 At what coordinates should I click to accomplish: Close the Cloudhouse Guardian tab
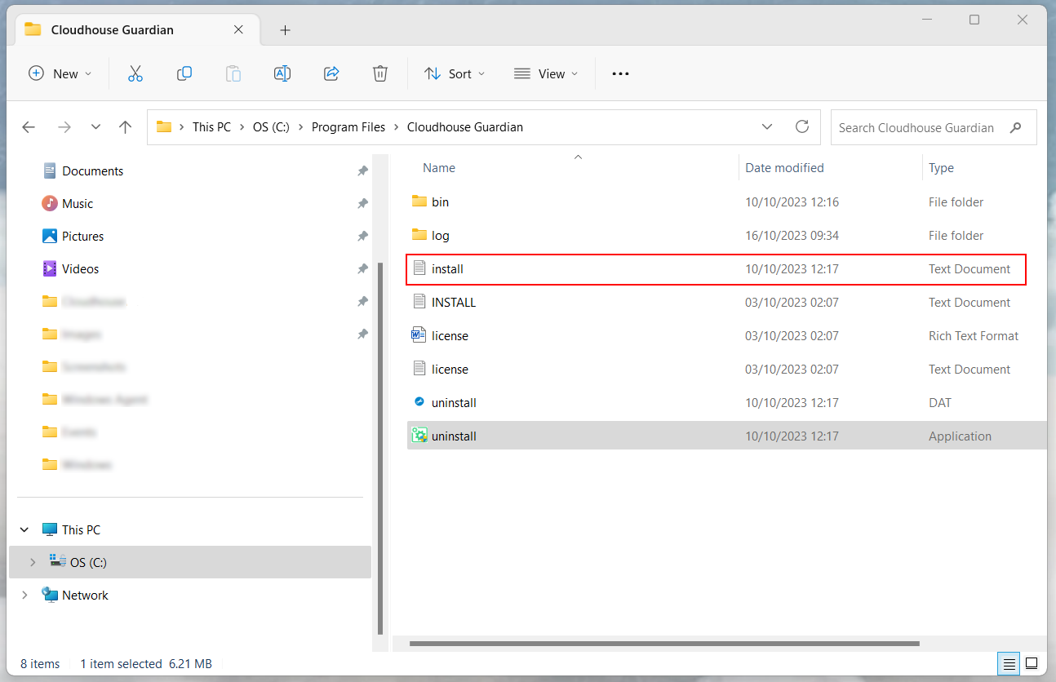point(238,29)
